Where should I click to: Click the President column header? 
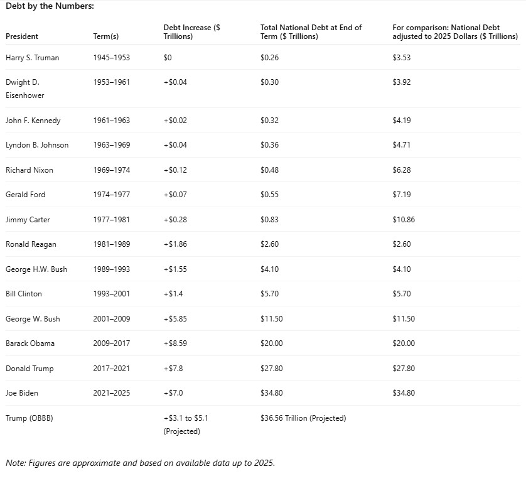[x=22, y=36]
